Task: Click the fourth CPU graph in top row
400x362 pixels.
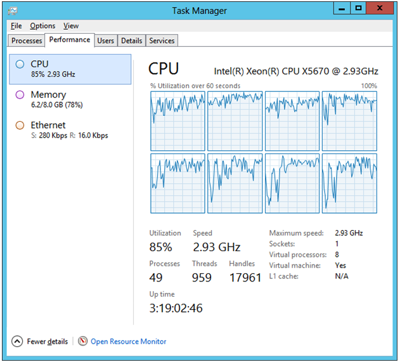Action: 349,121
